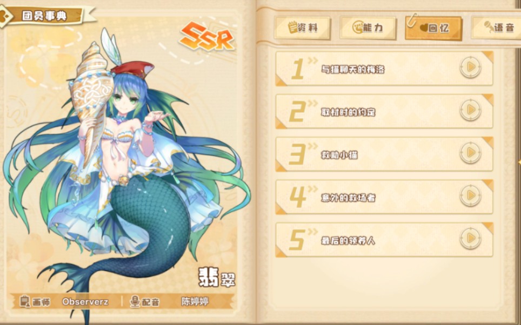Click the 配音 microphone icon
The width and height of the screenshot is (521, 325).
[x=135, y=301]
